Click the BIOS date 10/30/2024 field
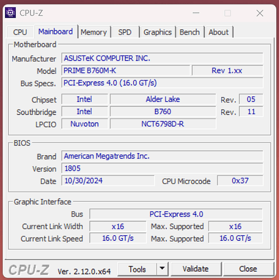Screen dimensions: 279x280 pos(108,180)
